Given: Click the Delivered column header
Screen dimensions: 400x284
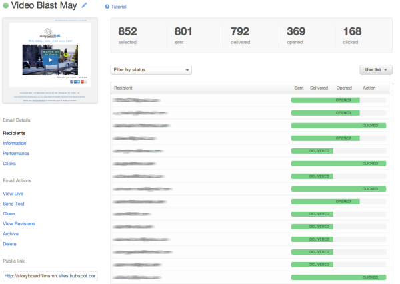Looking at the screenshot, I should [x=319, y=88].
